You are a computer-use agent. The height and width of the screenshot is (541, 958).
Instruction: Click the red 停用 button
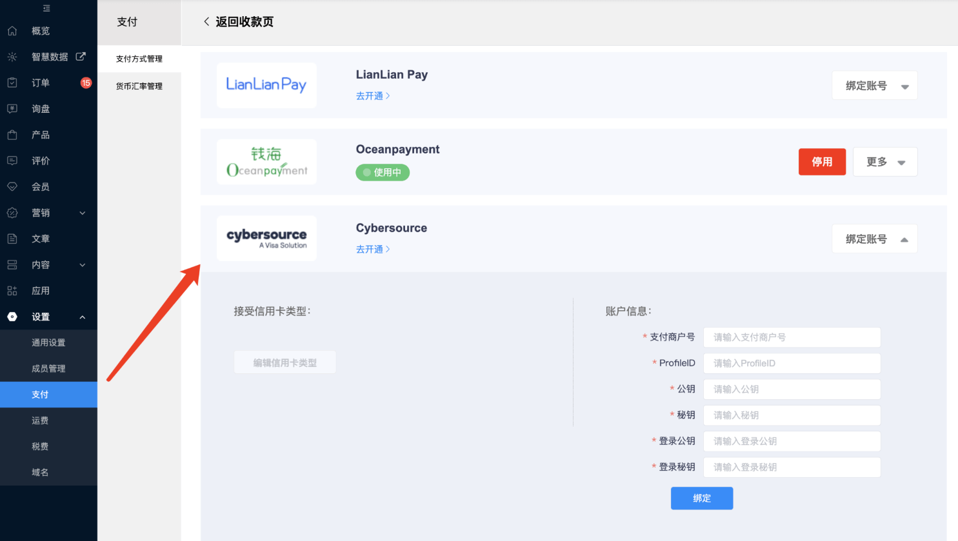click(x=822, y=162)
